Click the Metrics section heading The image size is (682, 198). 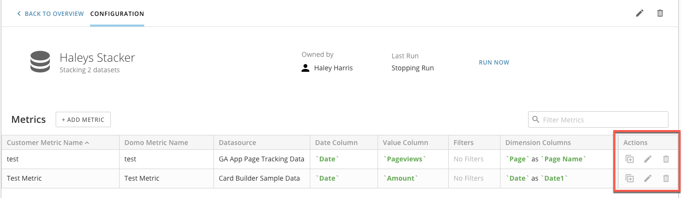29,119
